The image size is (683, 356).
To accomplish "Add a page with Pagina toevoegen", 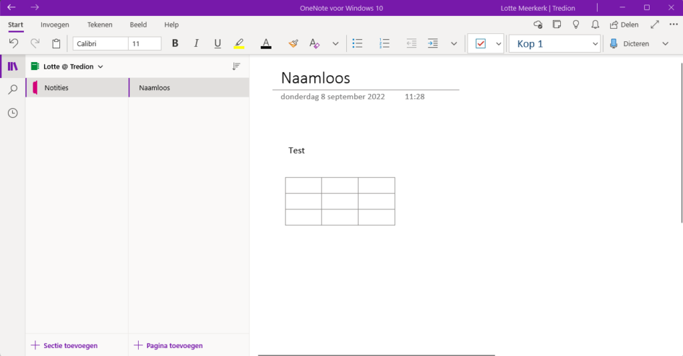I will [168, 345].
